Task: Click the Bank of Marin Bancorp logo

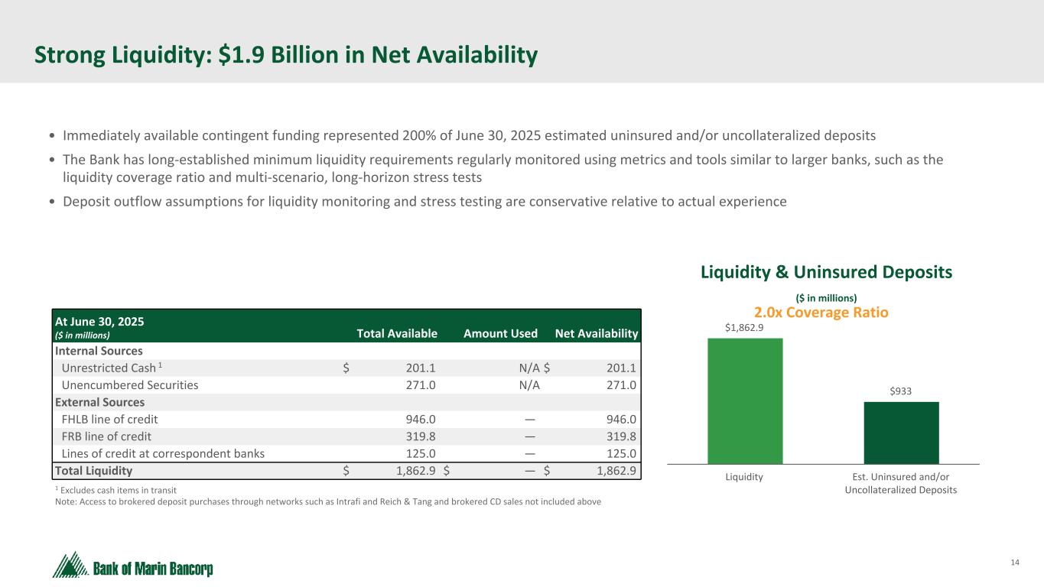Action: point(132,566)
